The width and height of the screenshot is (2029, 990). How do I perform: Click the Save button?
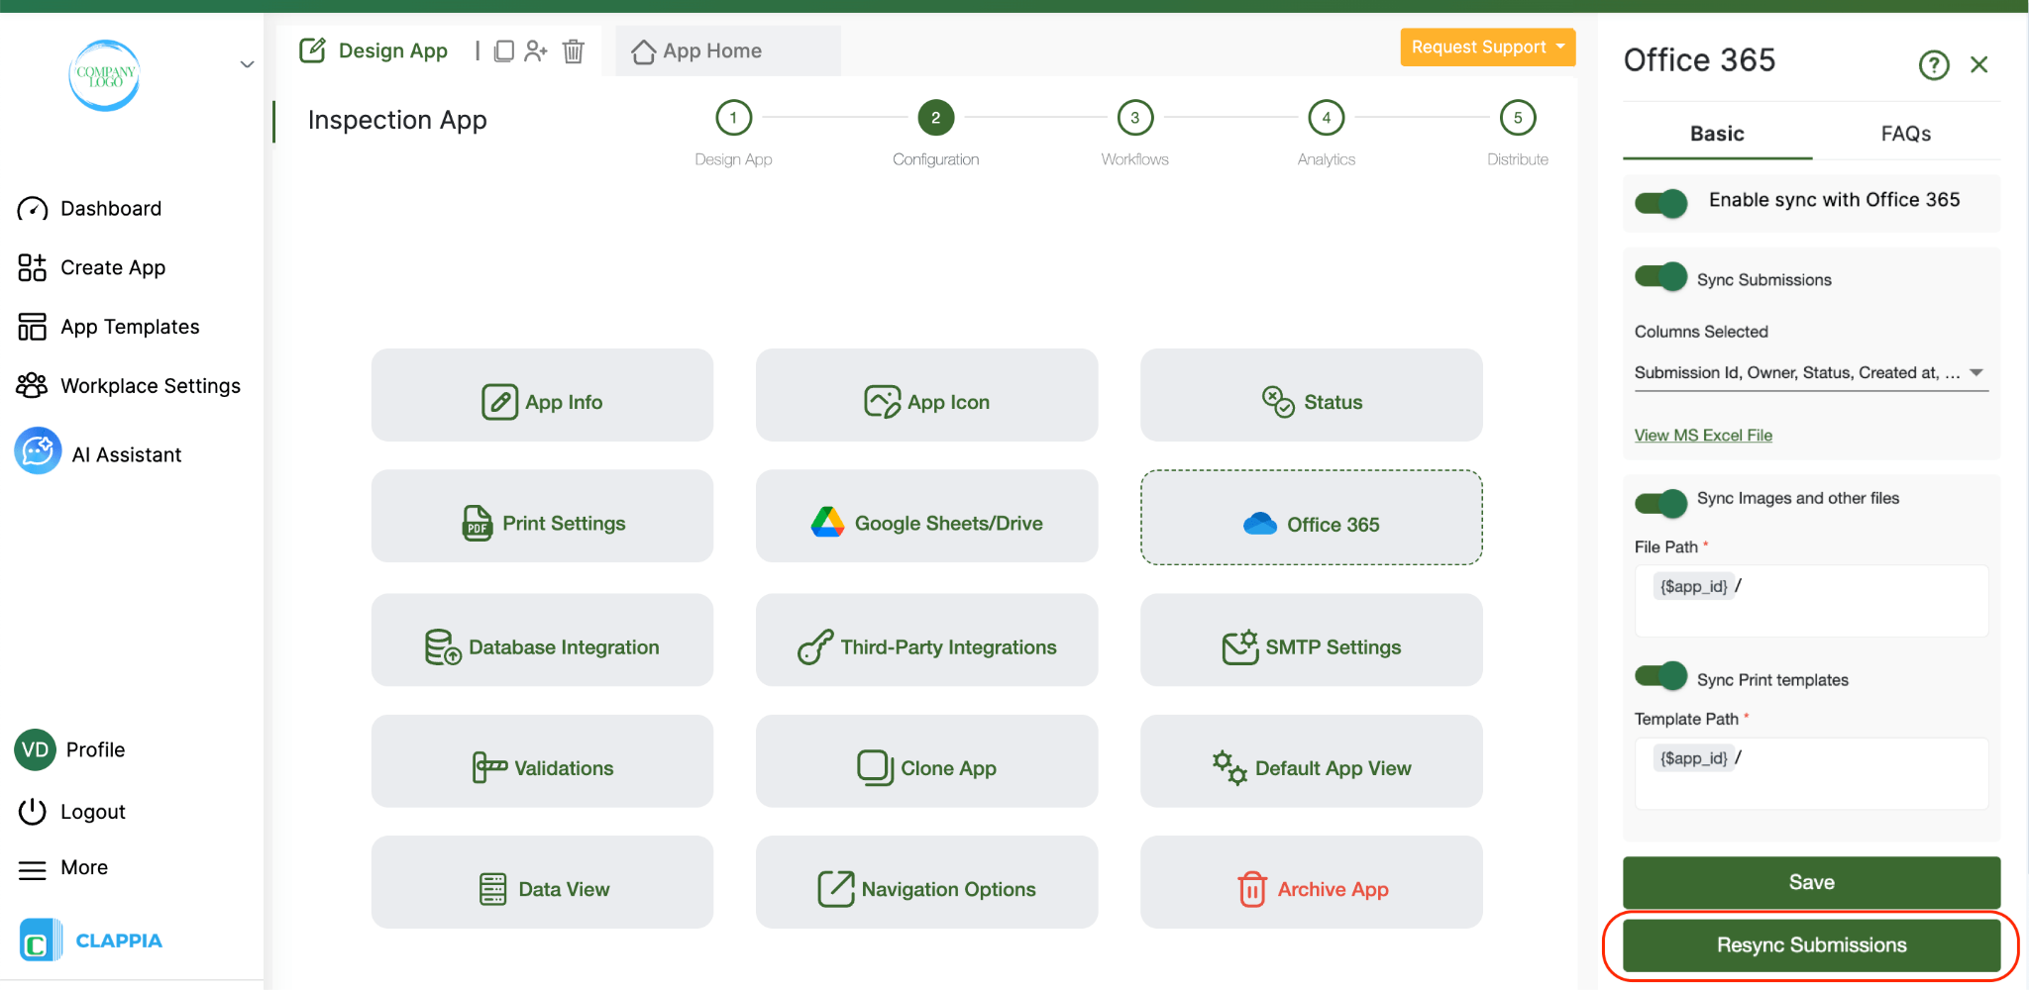[1811, 882]
